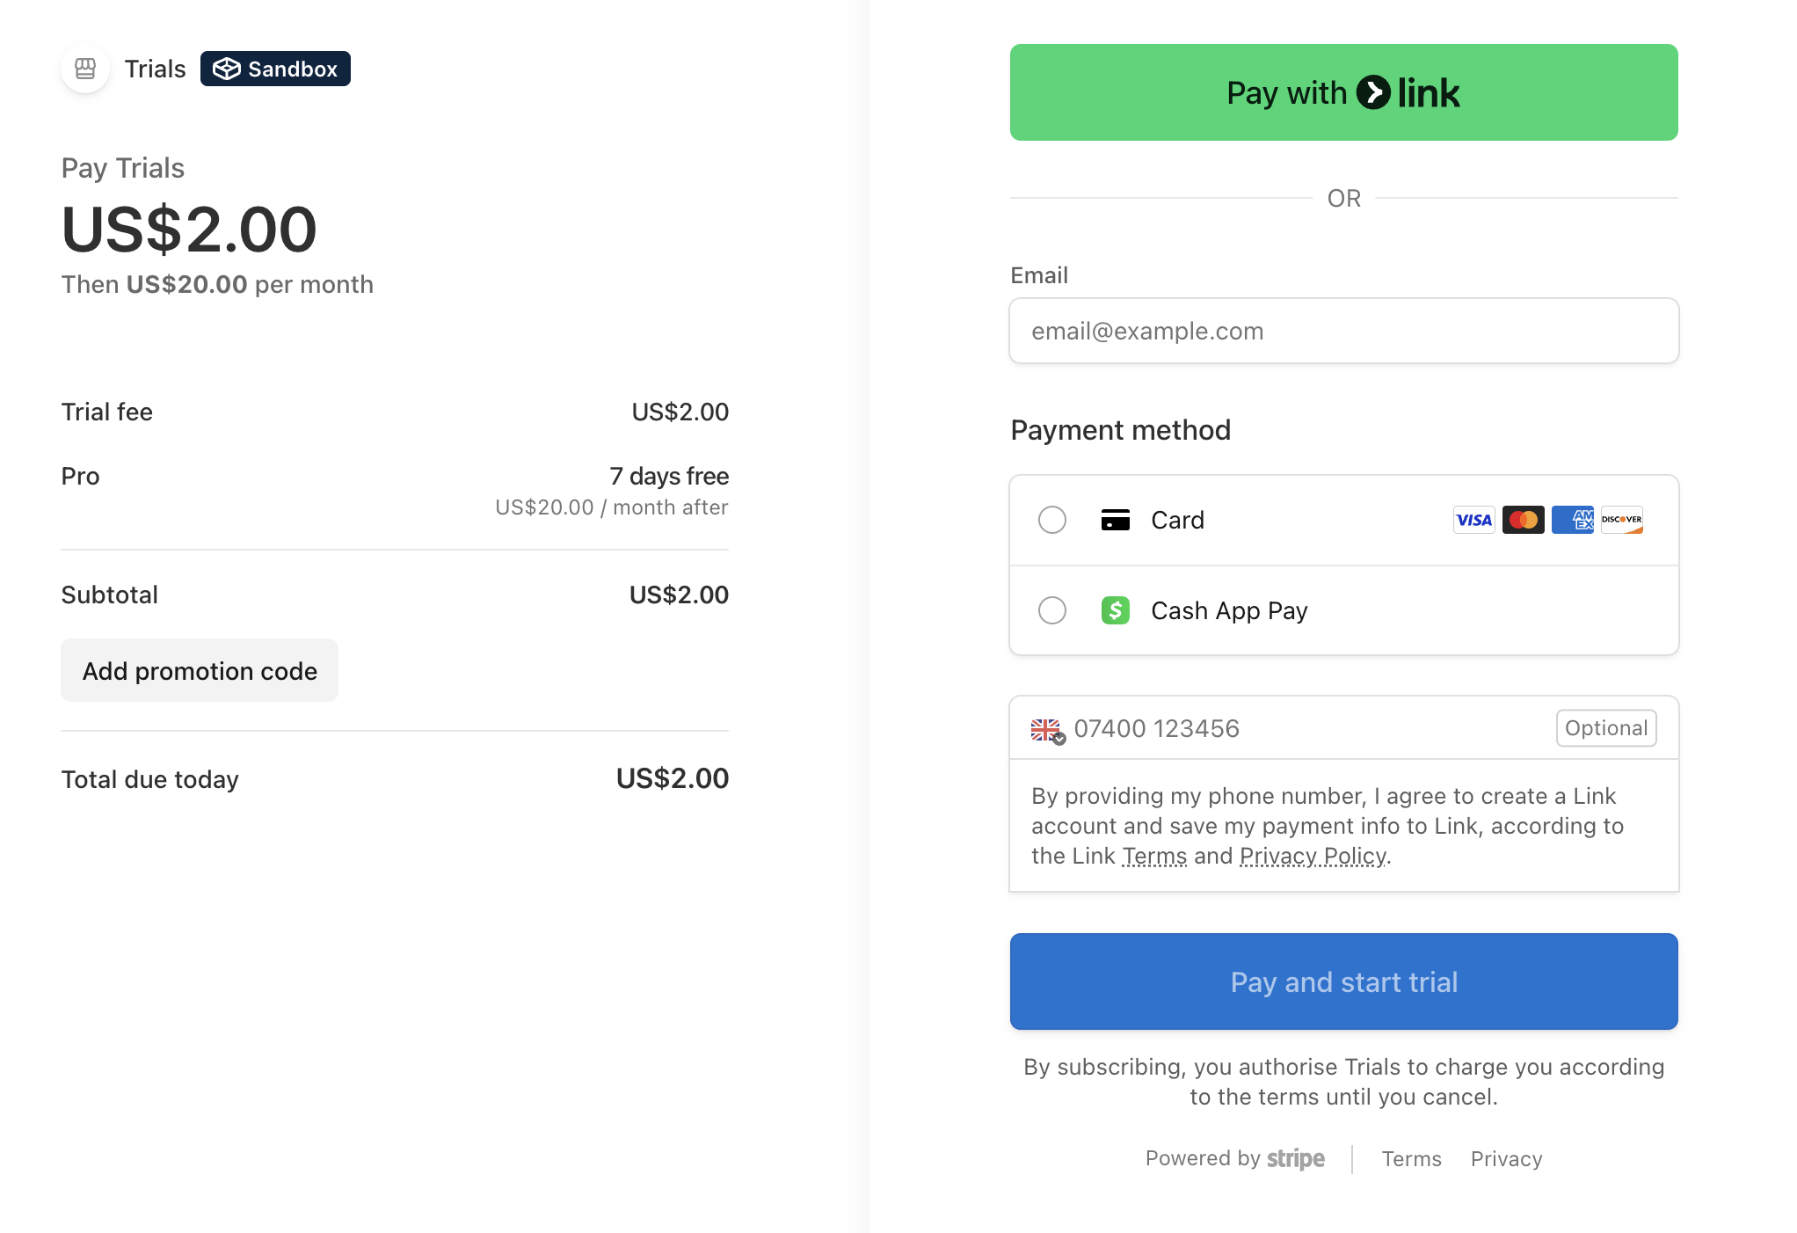Open the Link Terms link
Viewport: 1797px width, 1233px height.
pyautogui.click(x=1154, y=856)
